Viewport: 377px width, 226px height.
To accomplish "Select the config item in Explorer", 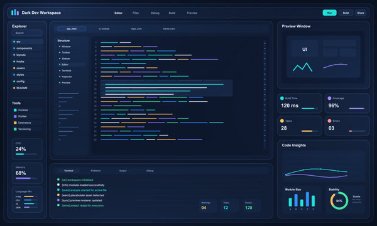I will (x=27, y=82).
